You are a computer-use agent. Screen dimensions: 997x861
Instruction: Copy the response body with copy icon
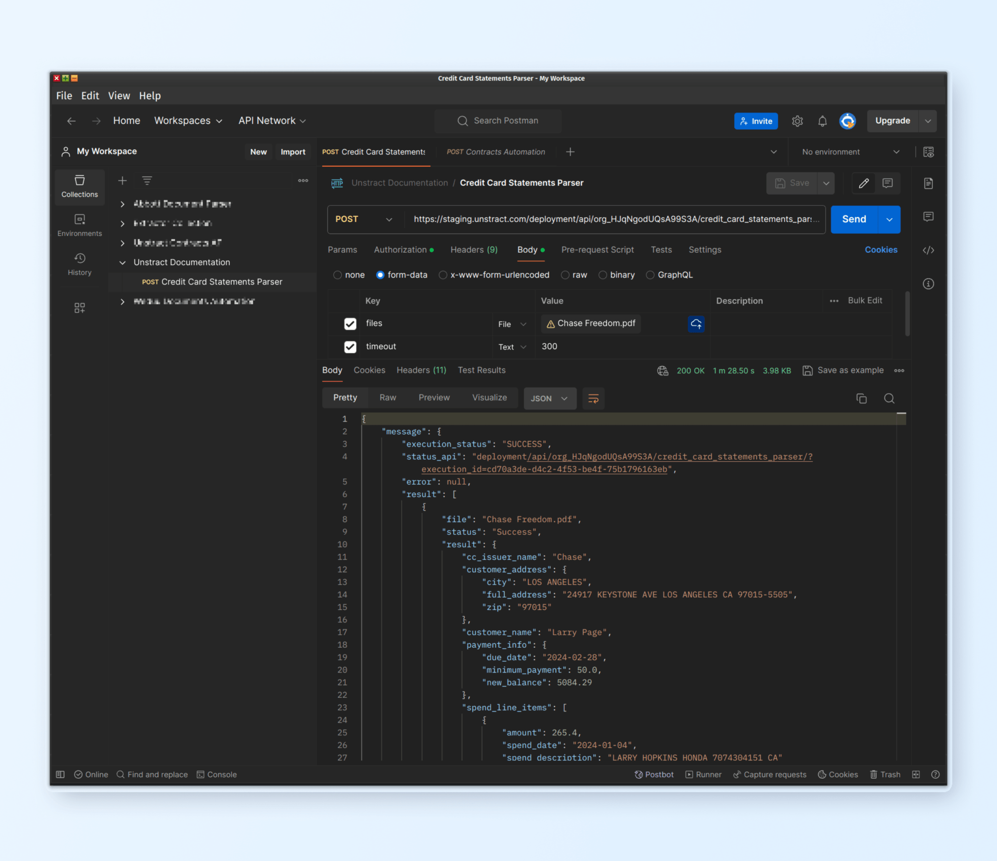tap(861, 398)
